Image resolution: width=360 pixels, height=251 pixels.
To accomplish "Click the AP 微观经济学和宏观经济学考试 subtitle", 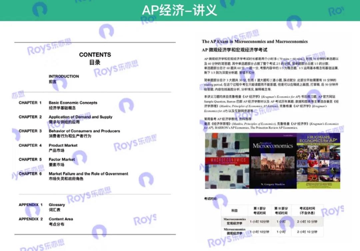I will coord(234,50).
